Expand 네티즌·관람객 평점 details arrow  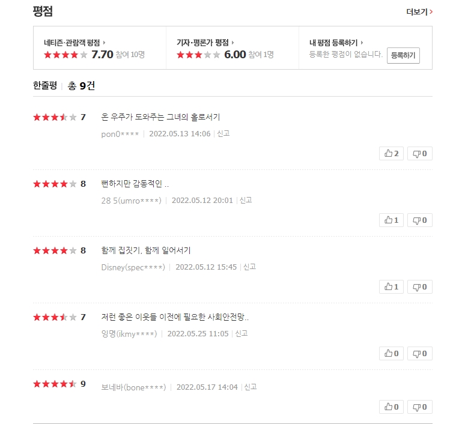(x=105, y=43)
